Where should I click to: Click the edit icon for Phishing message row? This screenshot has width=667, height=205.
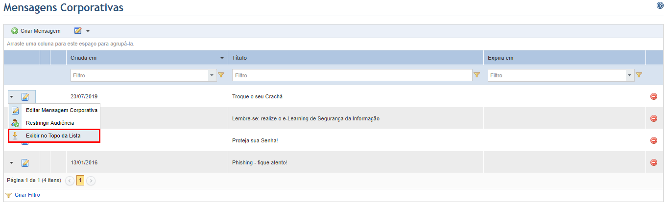click(25, 162)
